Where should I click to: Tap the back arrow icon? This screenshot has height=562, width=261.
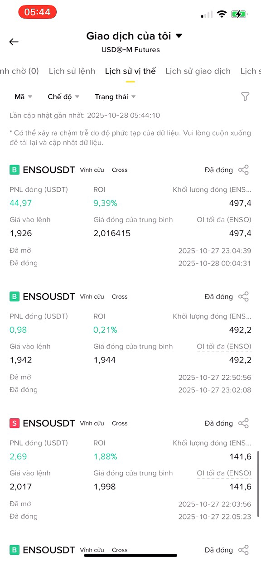click(x=14, y=42)
